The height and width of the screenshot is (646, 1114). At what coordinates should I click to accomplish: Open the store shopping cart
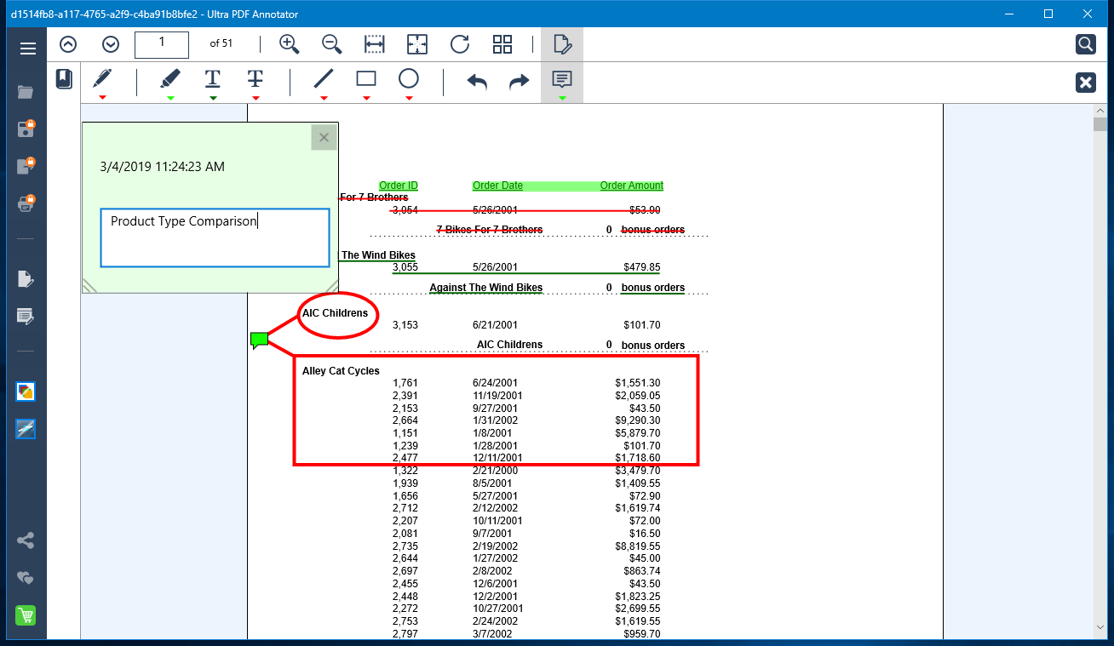(x=26, y=615)
